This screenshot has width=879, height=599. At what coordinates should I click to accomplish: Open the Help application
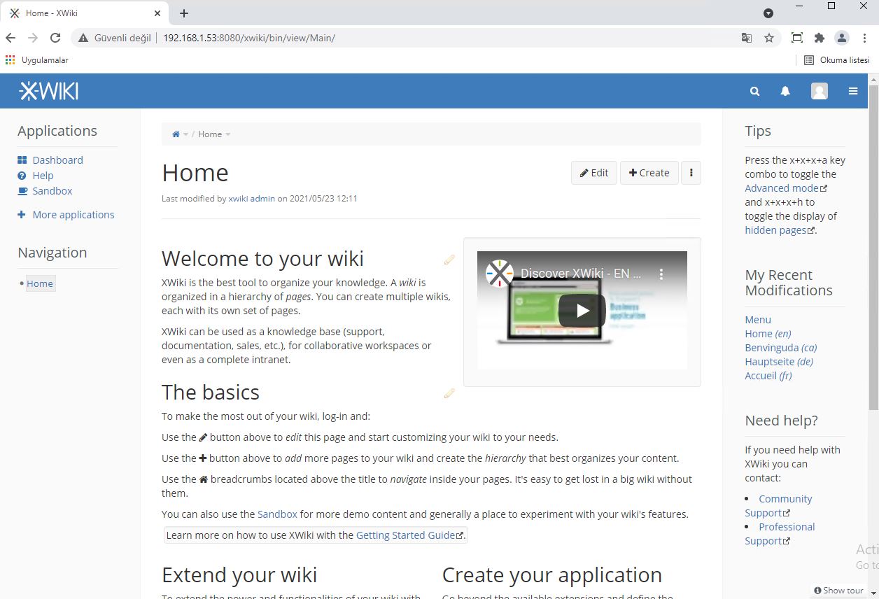pos(42,176)
